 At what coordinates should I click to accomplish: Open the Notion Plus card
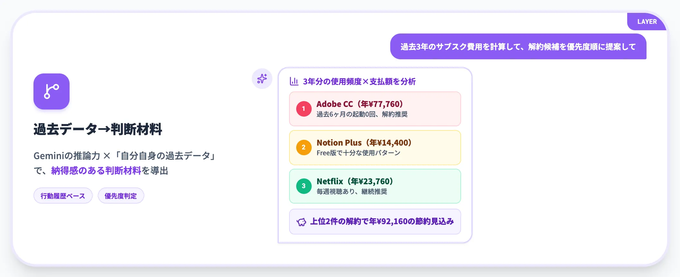375,148
